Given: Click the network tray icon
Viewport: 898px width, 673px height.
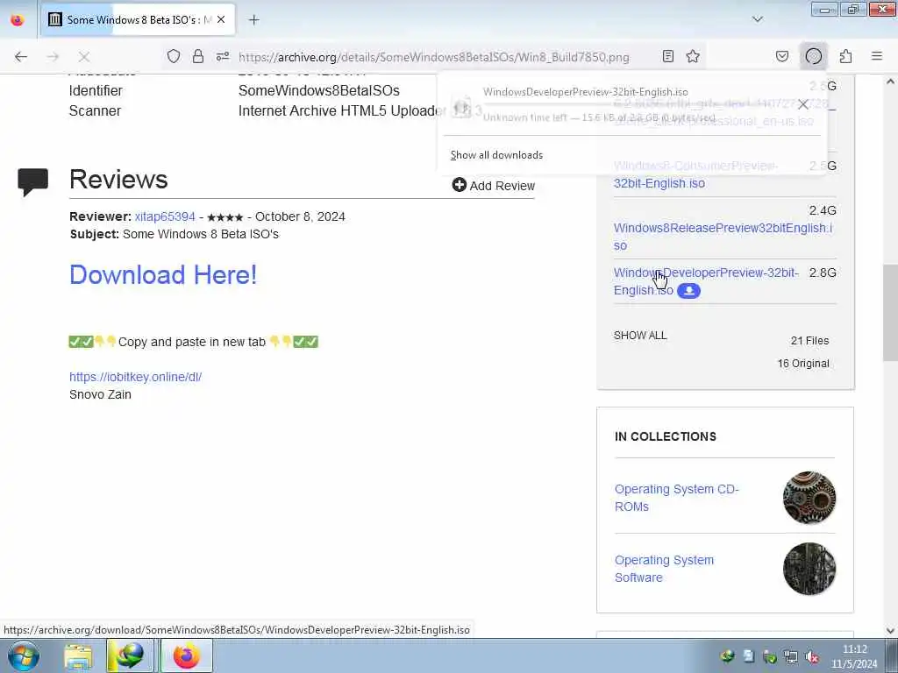Looking at the screenshot, I should [x=791, y=657].
